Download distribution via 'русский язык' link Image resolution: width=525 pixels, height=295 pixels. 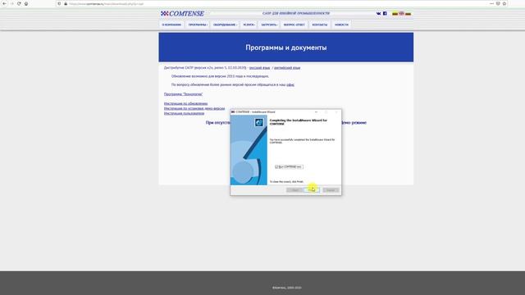pyautogui.click(x=259, y=67)
